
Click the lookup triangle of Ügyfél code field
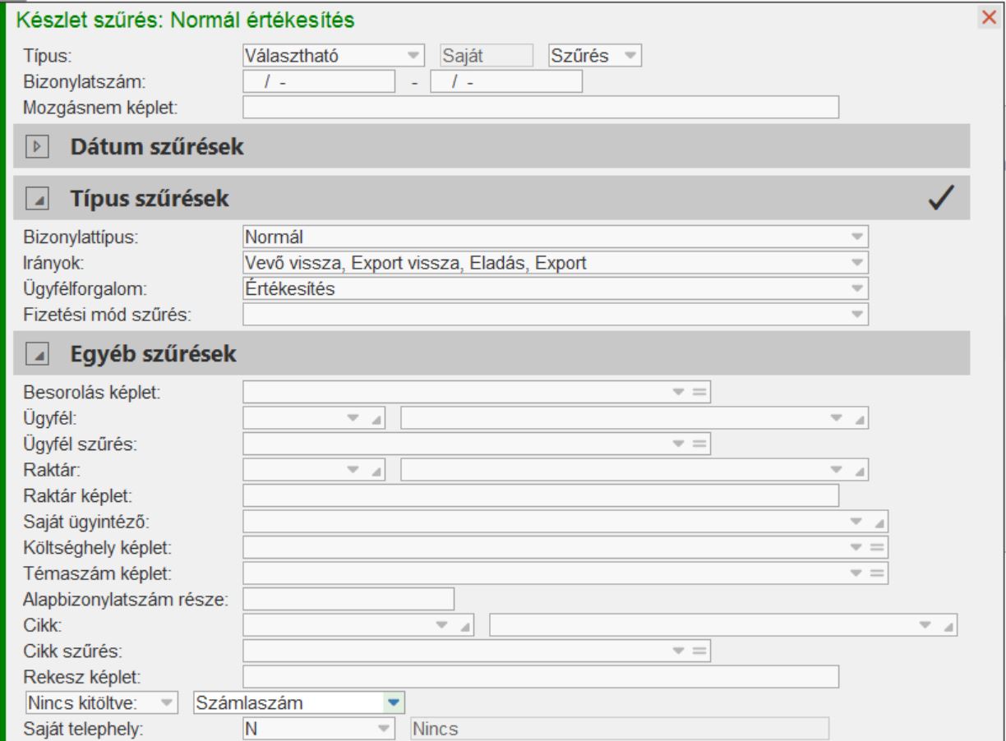[377, 419]
